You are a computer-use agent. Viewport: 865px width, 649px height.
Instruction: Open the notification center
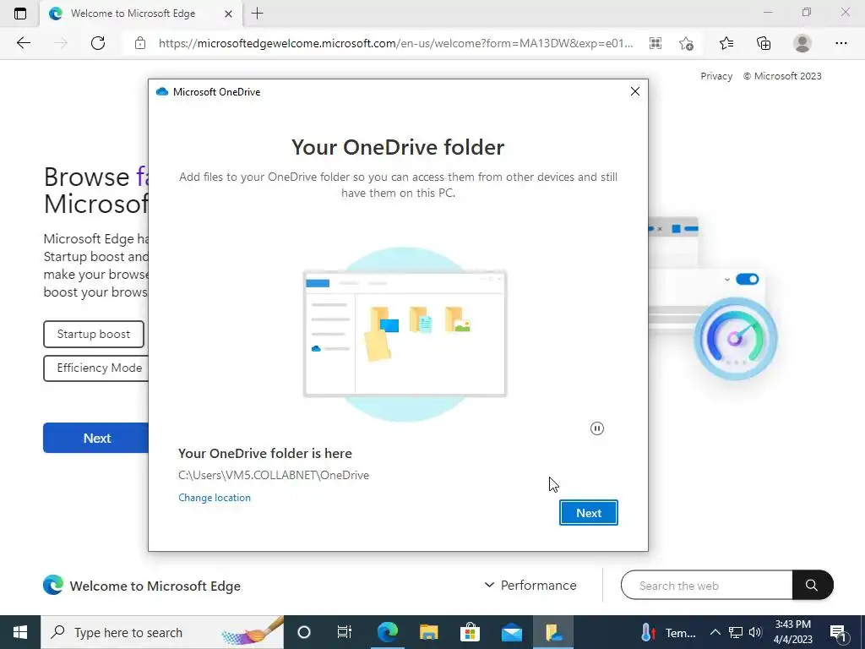click(839, 632)
